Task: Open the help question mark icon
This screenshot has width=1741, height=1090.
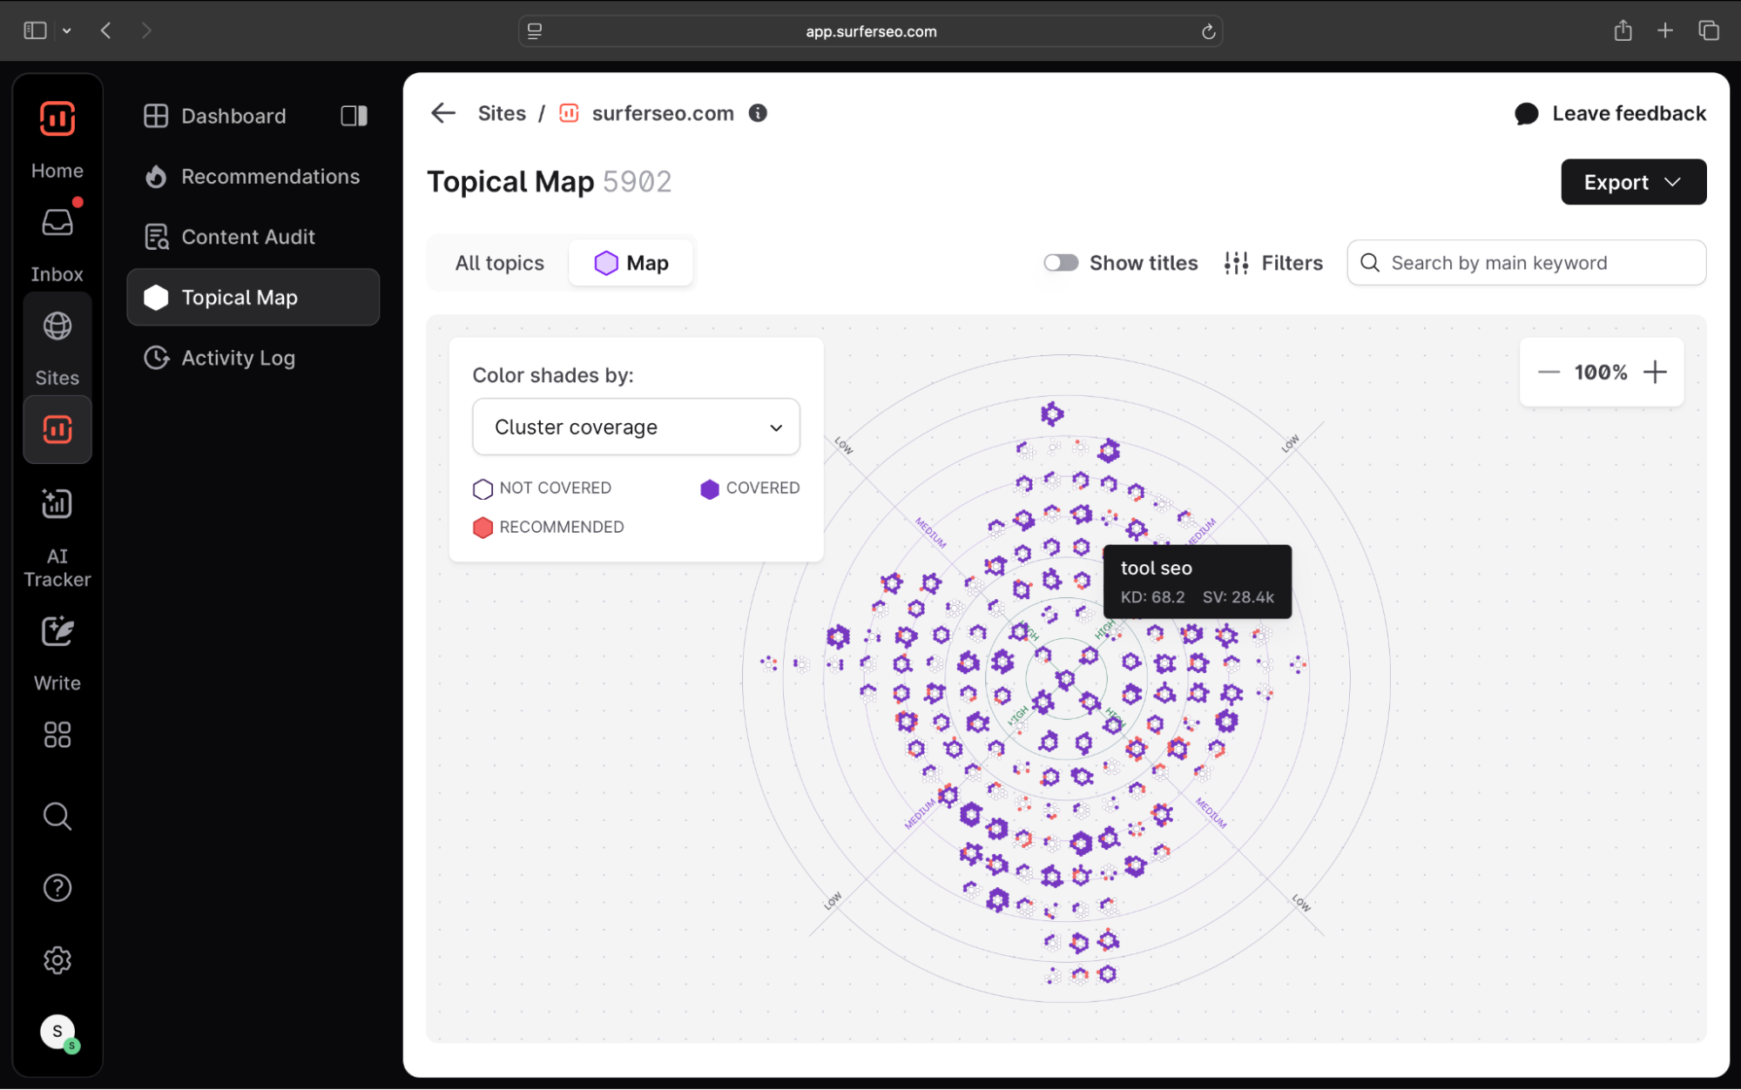Action: tap(57, 888)
